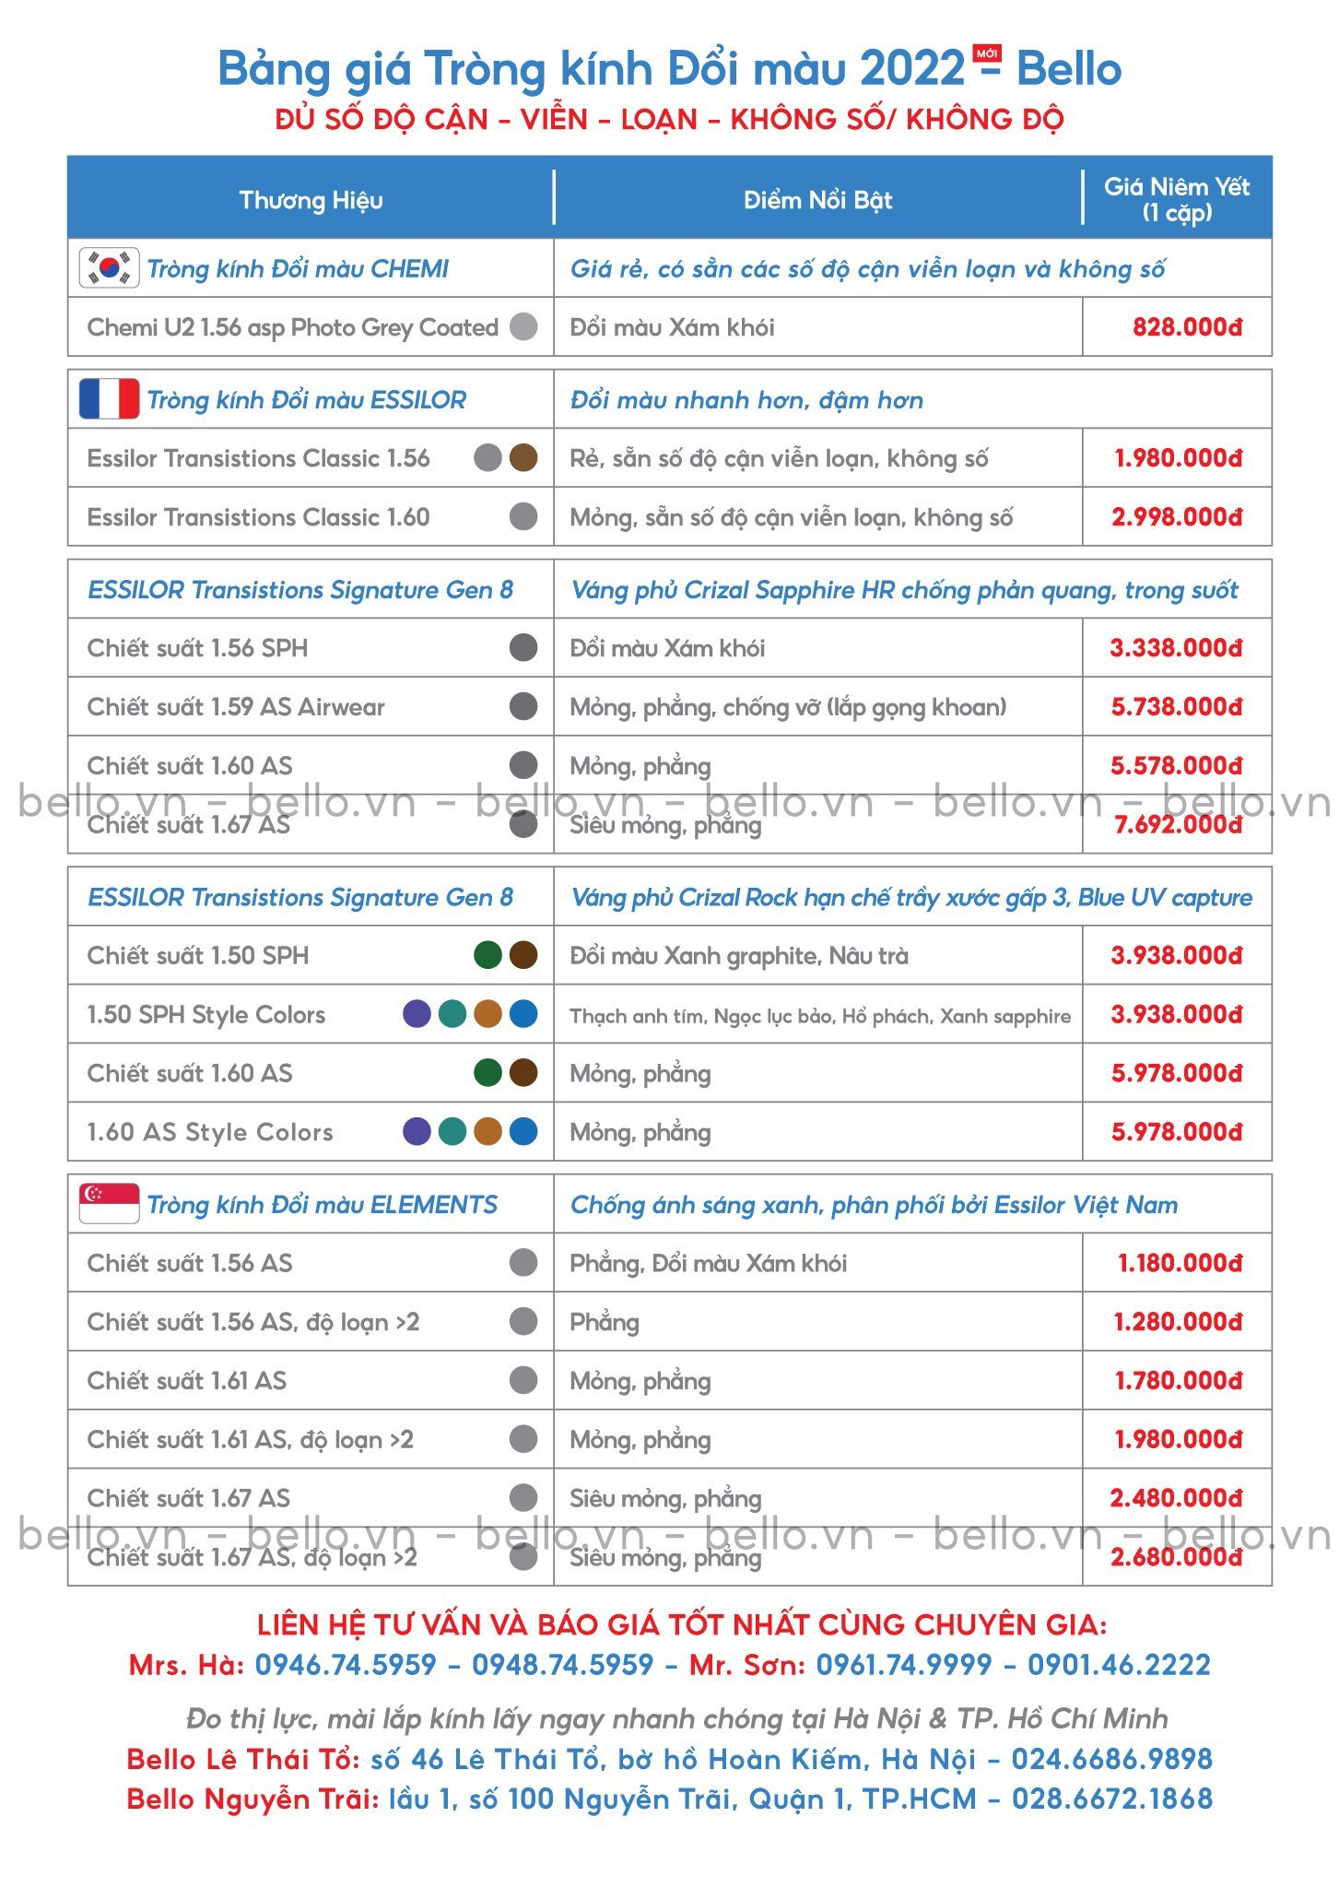Click the Singapore flag beside ELEMENTS
The height and width of the screenshot is (1888, 1339).
[x=110, y=1204]
